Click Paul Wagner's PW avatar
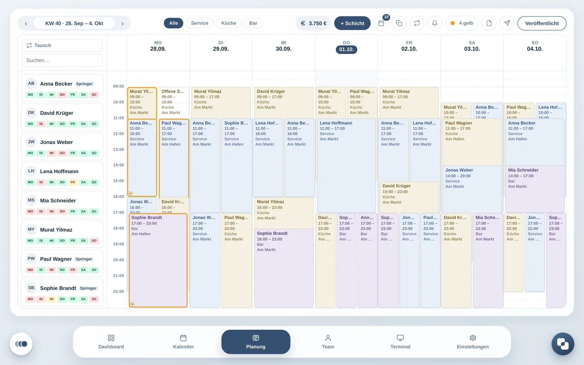Screen dimensions: 584x365 [31, 259]
